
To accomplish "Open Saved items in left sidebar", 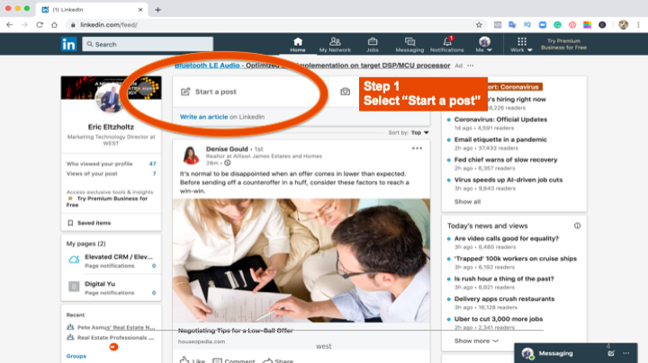I will click(x=94, y=223).
